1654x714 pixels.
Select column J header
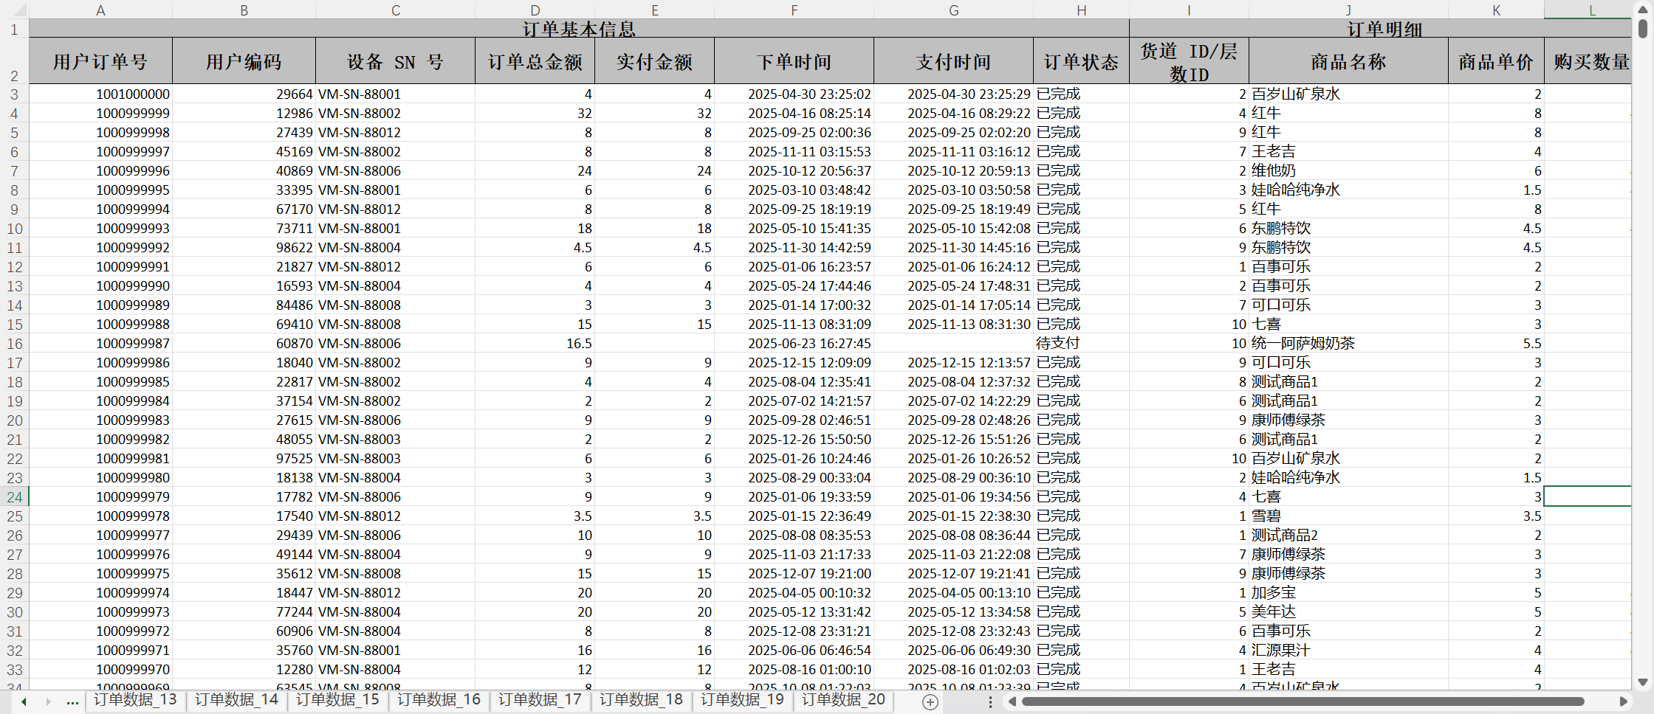(1348, 10)
